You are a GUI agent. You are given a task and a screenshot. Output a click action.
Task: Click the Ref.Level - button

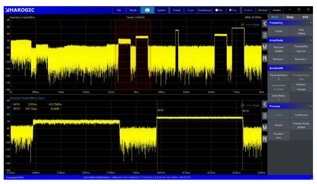coord(279,59)
